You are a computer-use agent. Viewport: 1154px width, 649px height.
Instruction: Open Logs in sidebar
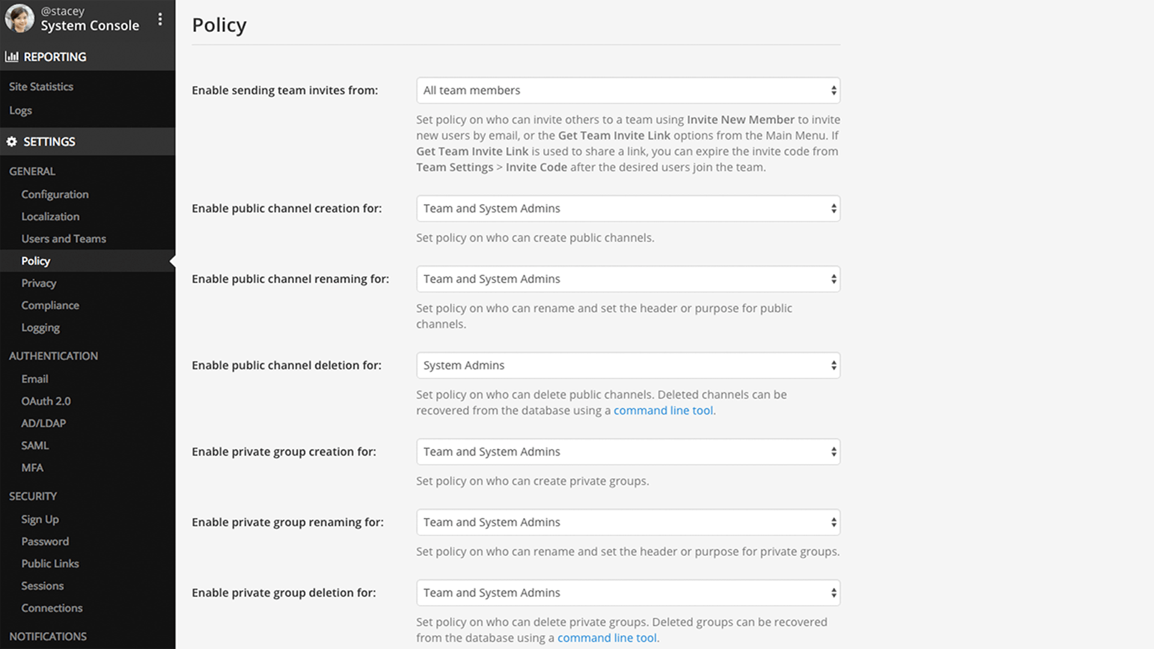(x=20, y=111)
